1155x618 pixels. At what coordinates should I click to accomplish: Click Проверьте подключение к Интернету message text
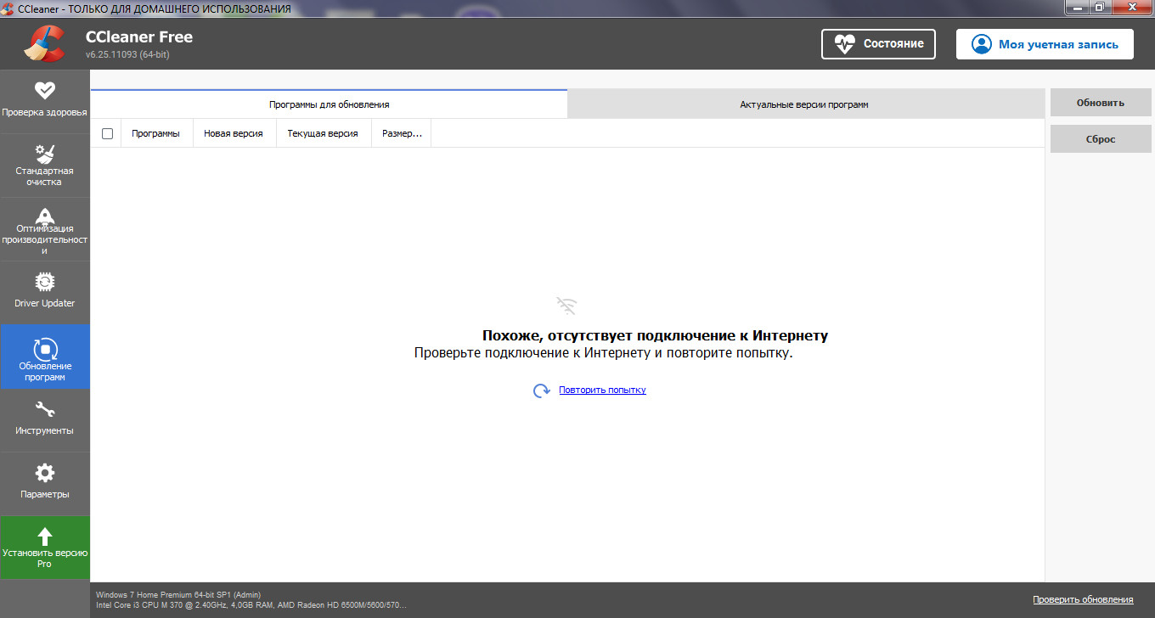click(603, 352)
